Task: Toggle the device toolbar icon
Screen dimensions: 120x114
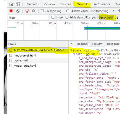Action: [18, 4]
